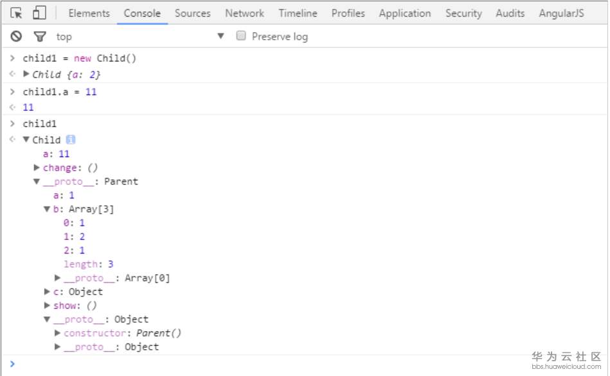Viewport: 610px width, 376px height.
Task: Expand the __proto__: Array[0] entry
Action: 58,278
